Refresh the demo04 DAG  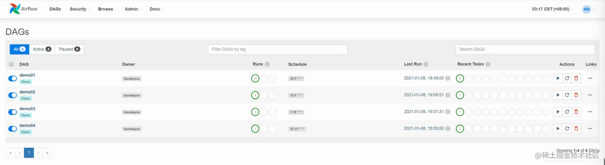[x=567, y=128]
